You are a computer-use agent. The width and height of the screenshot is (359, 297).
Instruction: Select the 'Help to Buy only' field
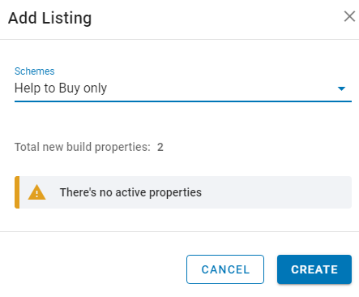coord(183,88)
